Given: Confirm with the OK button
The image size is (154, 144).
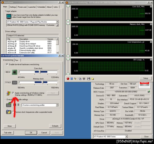Looking at the screenshot, I should (31, 133).
